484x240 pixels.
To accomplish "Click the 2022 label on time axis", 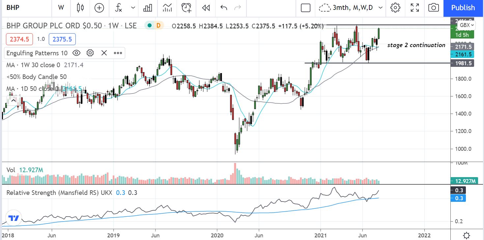I will (x=424, y=235).
